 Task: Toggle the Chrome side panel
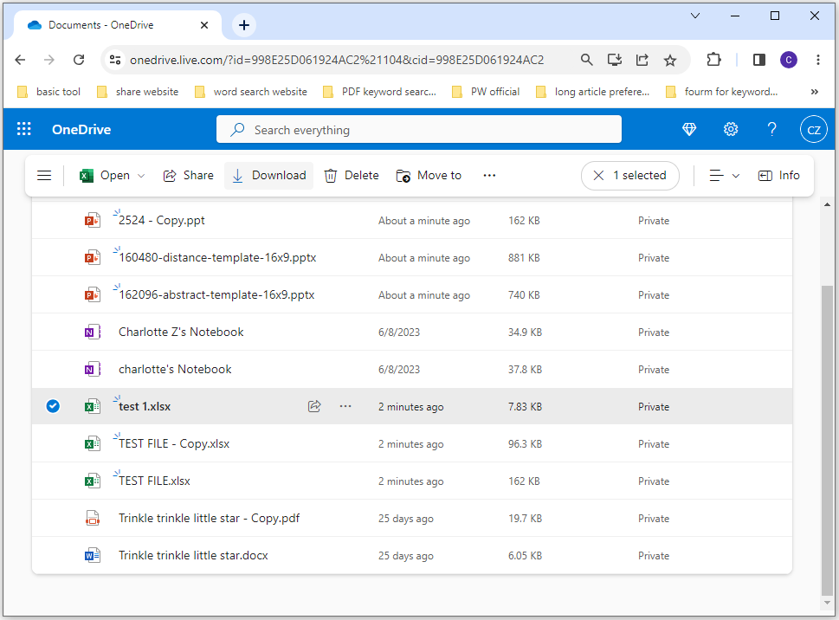pyautogui.click(x=759, y=60)
